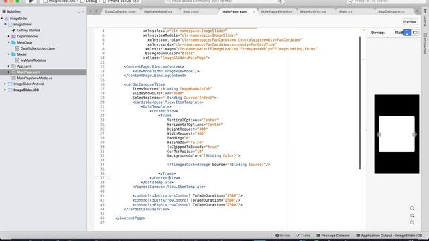Click the BackgroundColor="Black" attribute
429x241 pixels.
click(x=170, y=54)
